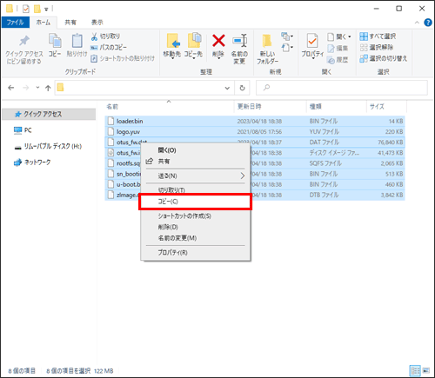This screenshot has width=435, height=378.
Task: Click the Properties checkmark icon in ribbon
Action: click(x=312, y=41)
